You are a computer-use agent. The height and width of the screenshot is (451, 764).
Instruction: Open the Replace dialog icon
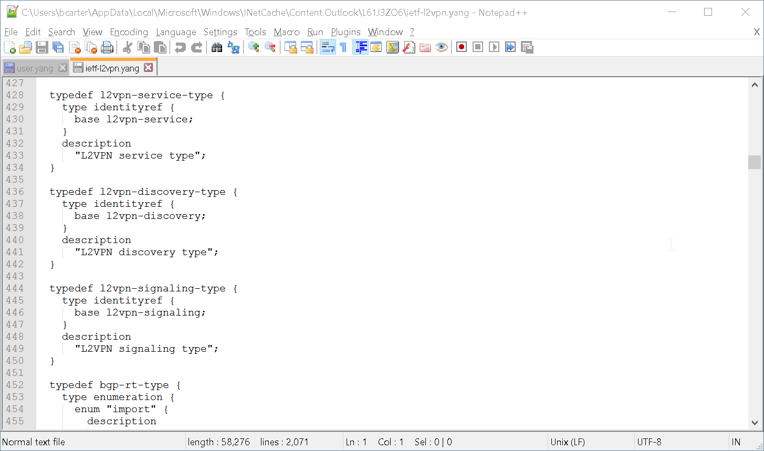point(233,47)
